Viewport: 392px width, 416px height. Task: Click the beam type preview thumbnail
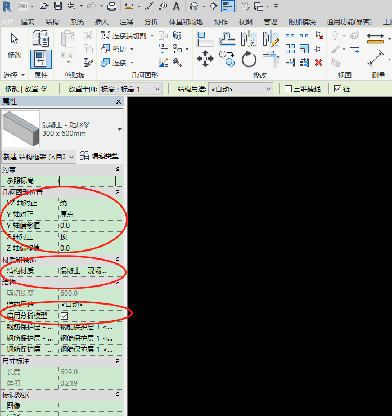21,129
